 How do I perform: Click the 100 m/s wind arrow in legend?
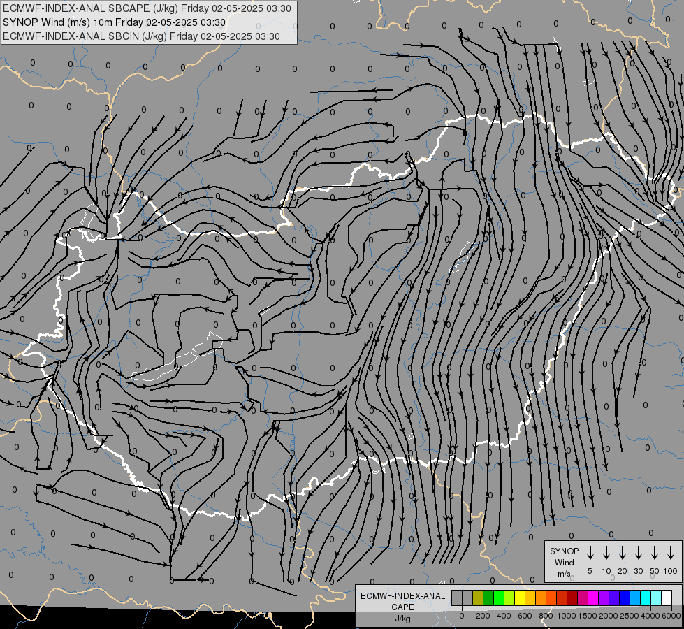pyautogui.click(x=671, y=553)
